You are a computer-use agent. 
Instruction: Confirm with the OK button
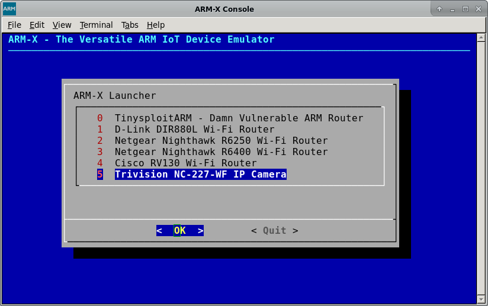tap(180, 230)
